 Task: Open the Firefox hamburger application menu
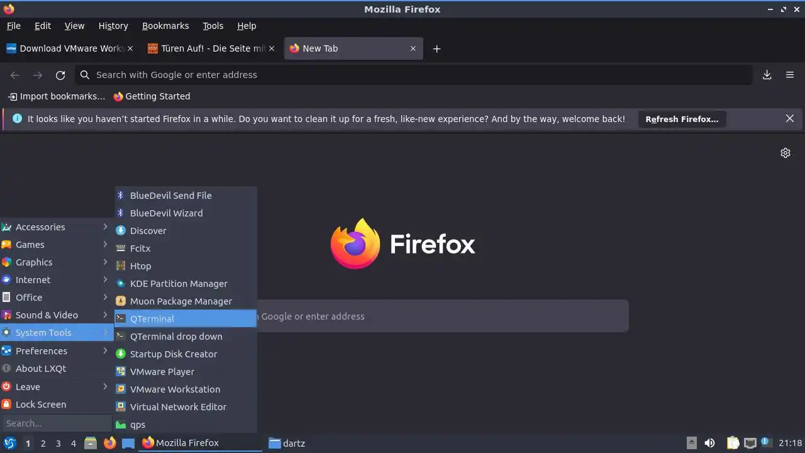tap(790, 75)
